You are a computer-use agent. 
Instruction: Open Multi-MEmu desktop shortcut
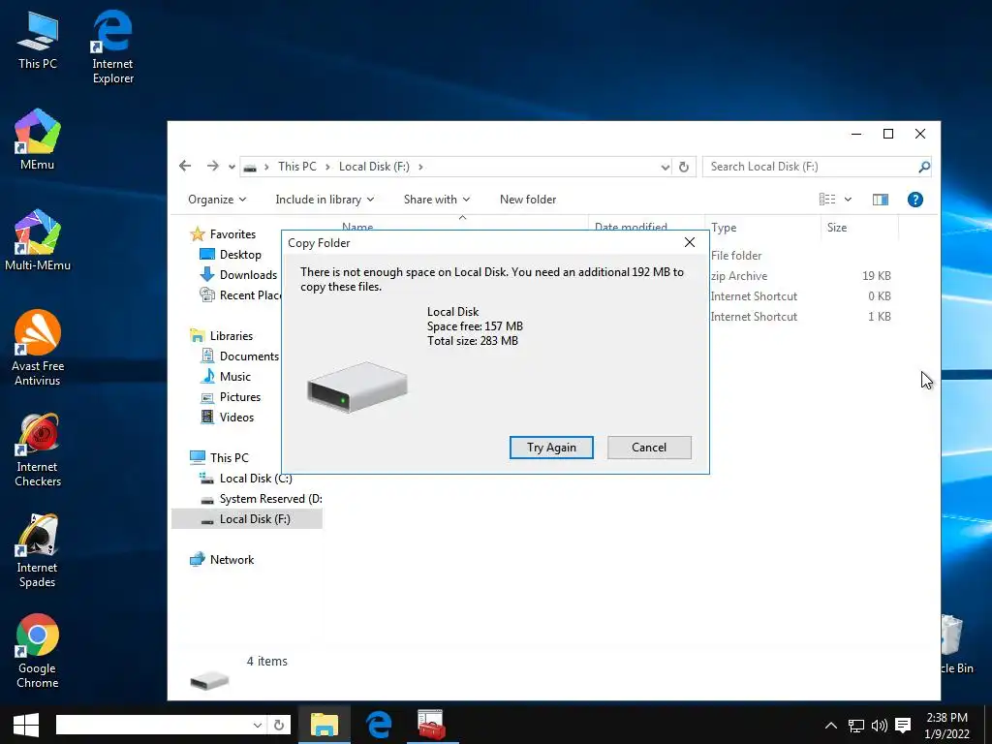pos(38,240)
